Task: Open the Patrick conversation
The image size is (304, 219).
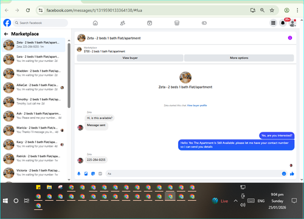Action: (33, 158)
